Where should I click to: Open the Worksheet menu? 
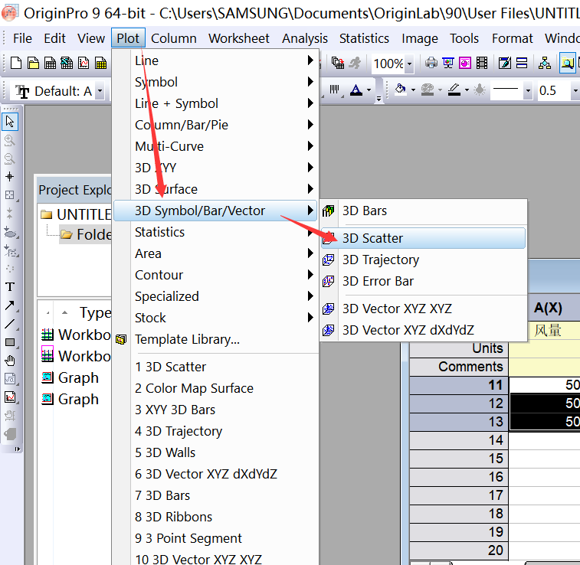[x=239, y=38]
